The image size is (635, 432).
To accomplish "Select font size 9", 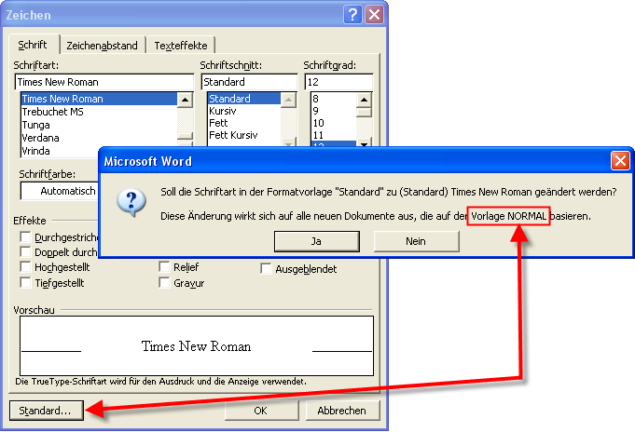I will click(x=334, y=111).
